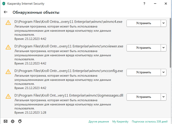This screenshot has height=124, width=172.
Task: Click the warning icon beside vncconfig.exe
Action: (x=8, y=72)
